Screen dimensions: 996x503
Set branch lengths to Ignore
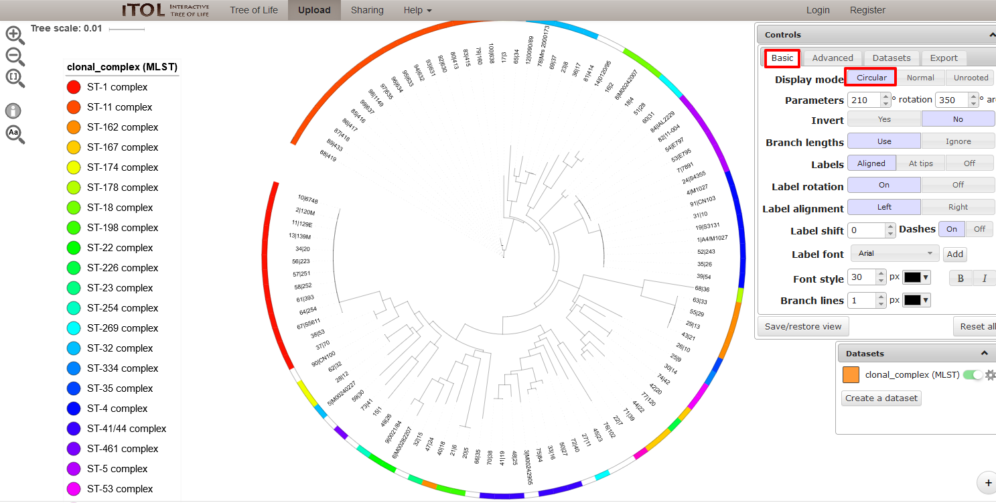coord(958,141)
